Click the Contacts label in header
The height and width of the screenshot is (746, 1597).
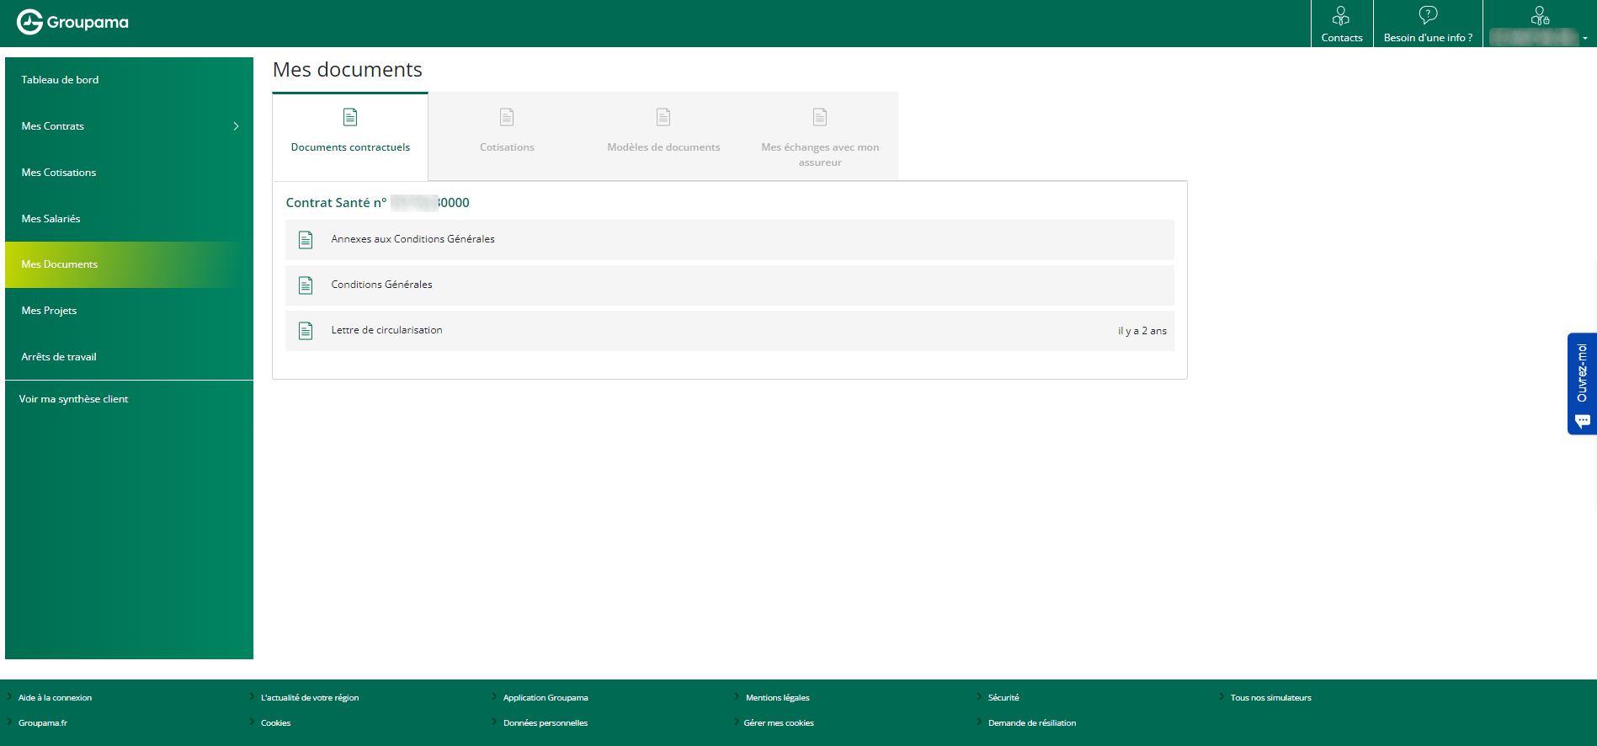pos(1342,38)
